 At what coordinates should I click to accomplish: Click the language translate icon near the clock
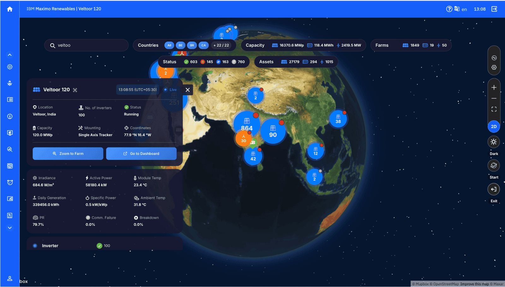tap(457, 9)
